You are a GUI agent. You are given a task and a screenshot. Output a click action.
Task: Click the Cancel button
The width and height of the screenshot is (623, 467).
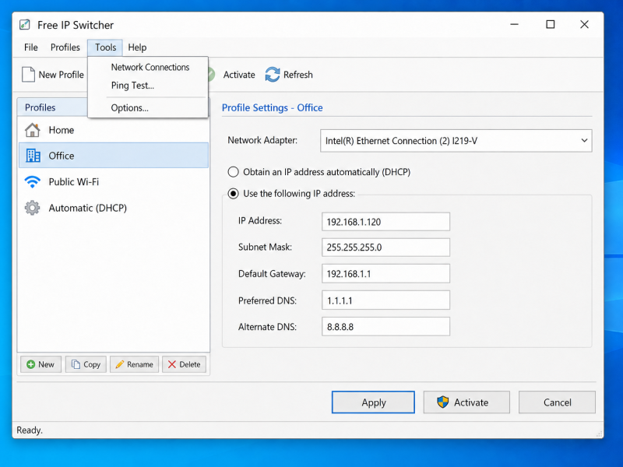[557, 402]
